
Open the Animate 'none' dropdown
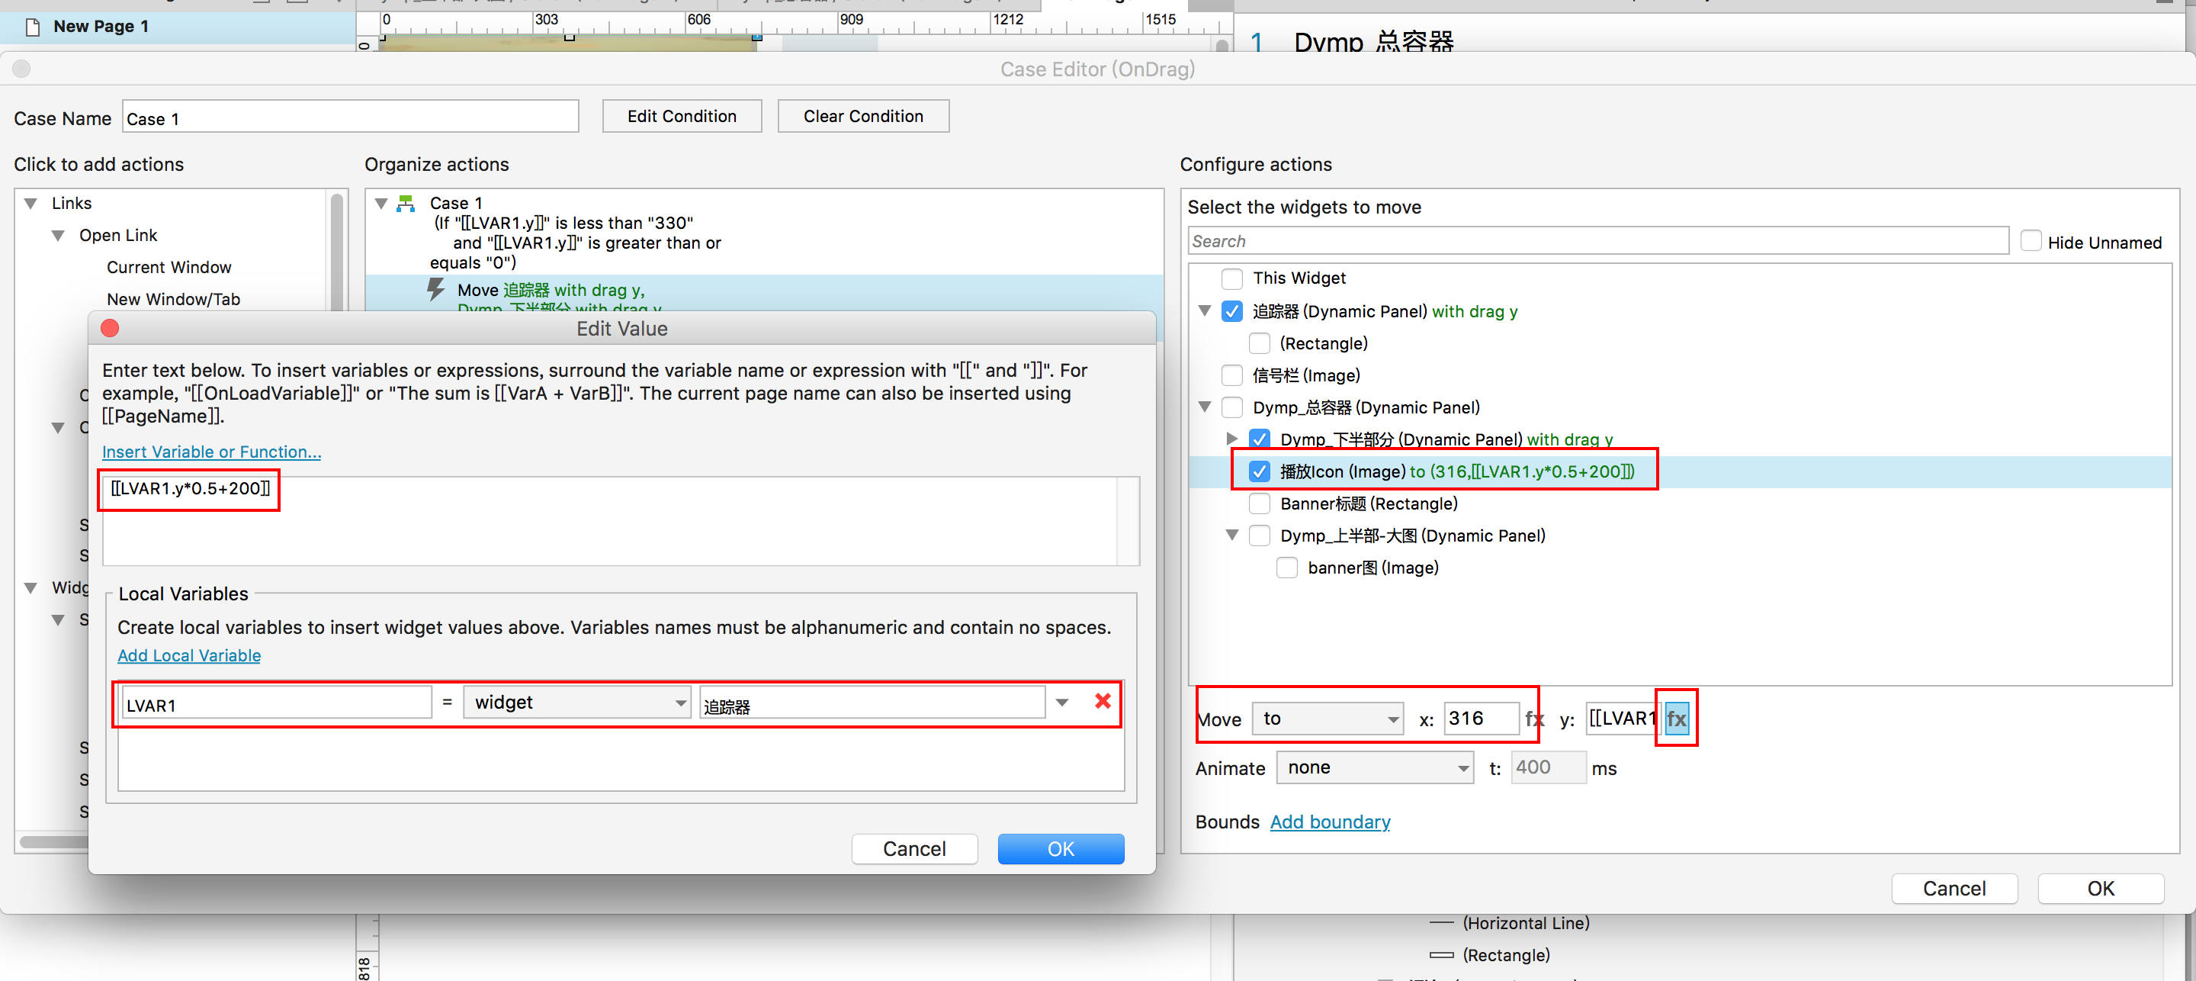[x=1374, y=767]
